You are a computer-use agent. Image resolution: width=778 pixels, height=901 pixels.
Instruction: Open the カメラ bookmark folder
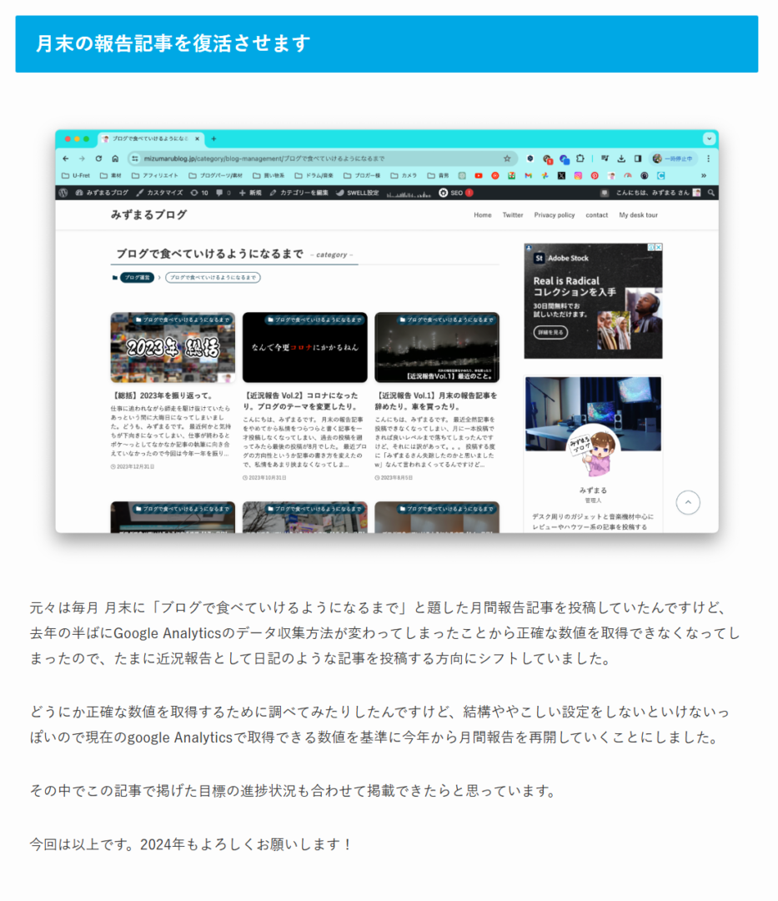coord(404,176)
